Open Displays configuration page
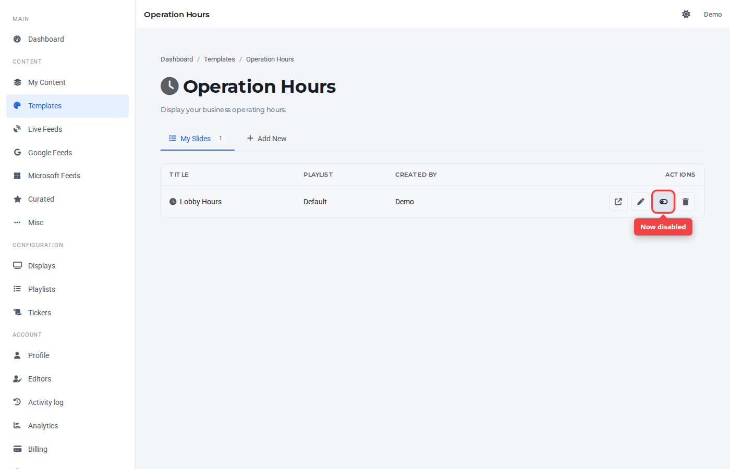This screenshot has height=469, width=730. click(x=67, y=266)
